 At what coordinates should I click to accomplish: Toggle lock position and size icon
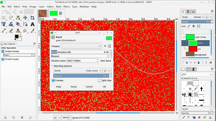point(193,26)
